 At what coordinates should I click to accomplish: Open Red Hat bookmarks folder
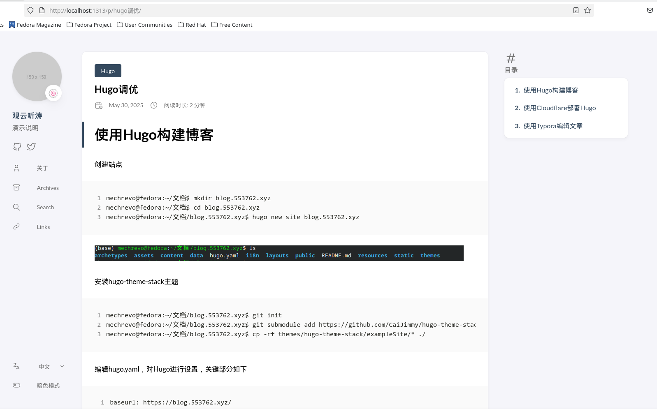coord(192,25)
